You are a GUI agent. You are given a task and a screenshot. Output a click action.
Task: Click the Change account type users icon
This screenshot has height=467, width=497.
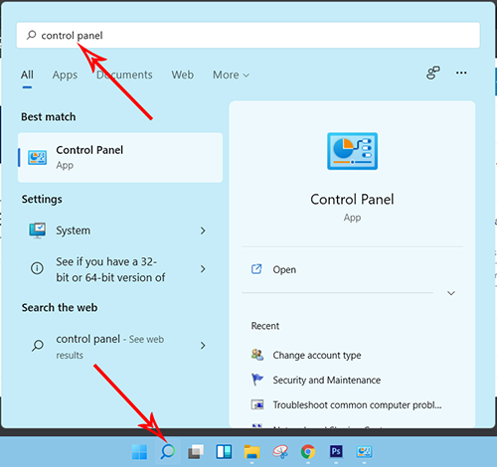(257, 355)
